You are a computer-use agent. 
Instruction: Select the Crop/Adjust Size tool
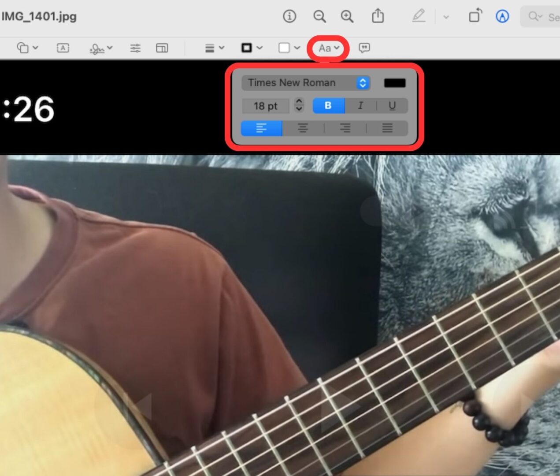point(162,48)
